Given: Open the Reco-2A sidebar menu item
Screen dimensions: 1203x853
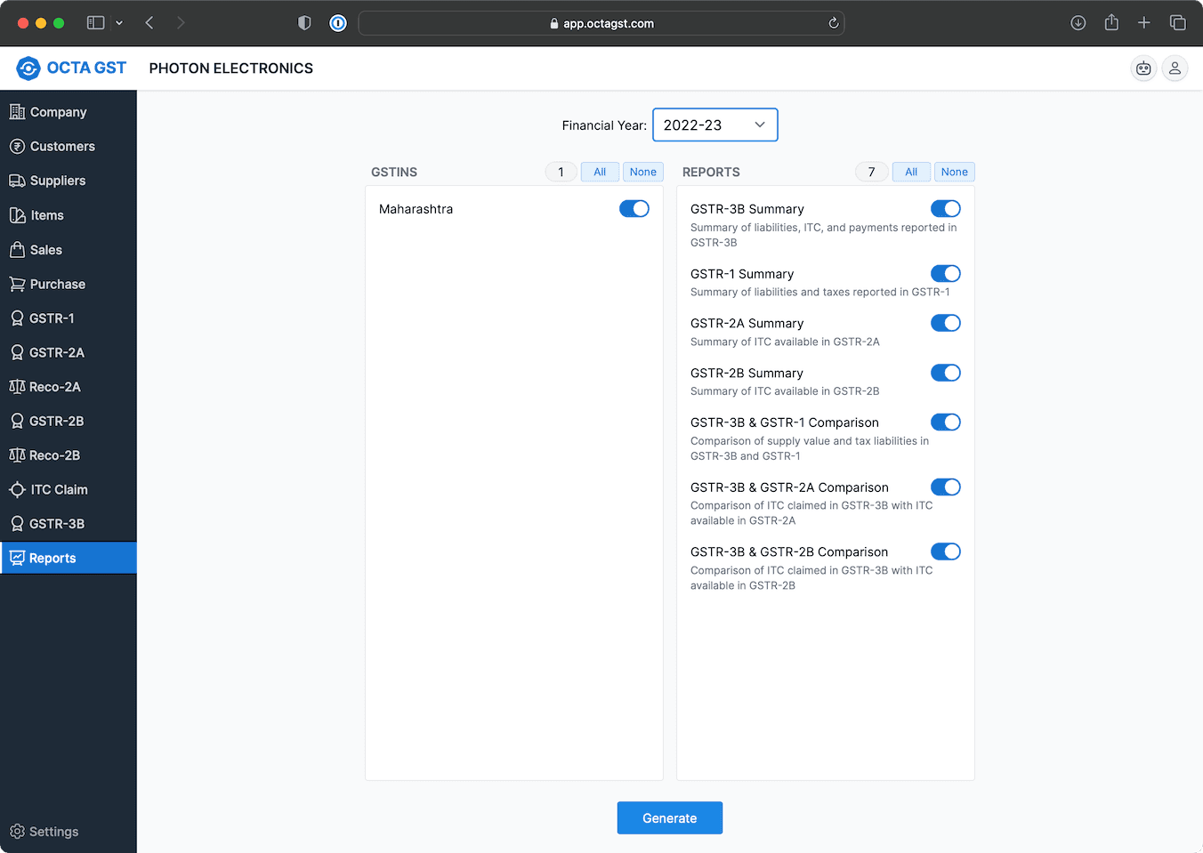Looking at the screenshot, I should coord(54,387).
